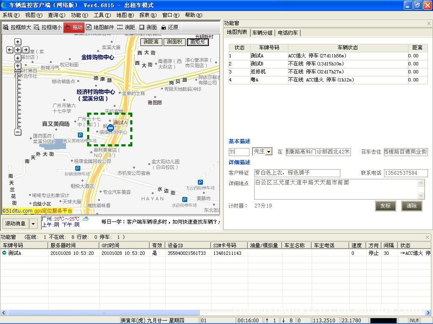Enable the 测面积 measure area overlay button

tap(174, 42)
